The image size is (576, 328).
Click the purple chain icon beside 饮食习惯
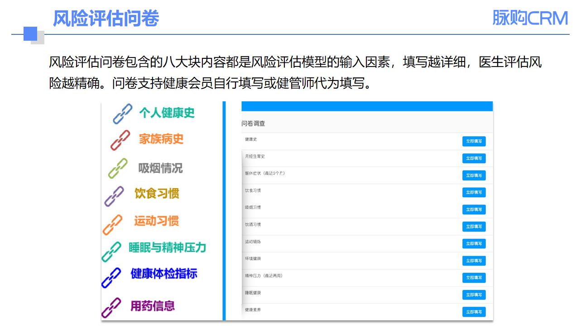tap(114, 196)
